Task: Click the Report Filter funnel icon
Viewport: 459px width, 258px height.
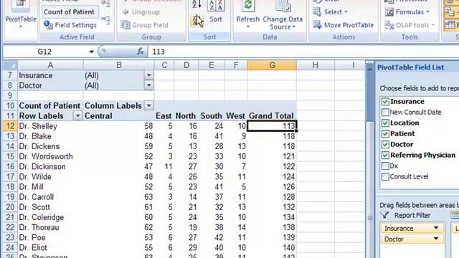Action: pos(384,215)
